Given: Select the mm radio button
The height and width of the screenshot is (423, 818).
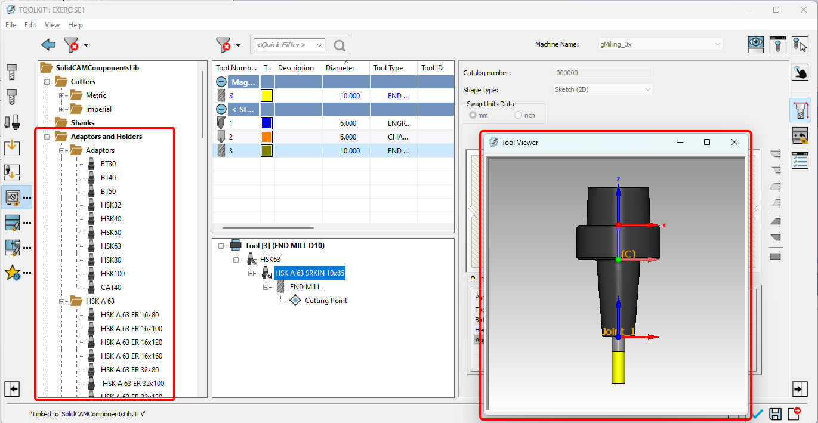Looking at the screenshot, I should [x=473, y=115].
